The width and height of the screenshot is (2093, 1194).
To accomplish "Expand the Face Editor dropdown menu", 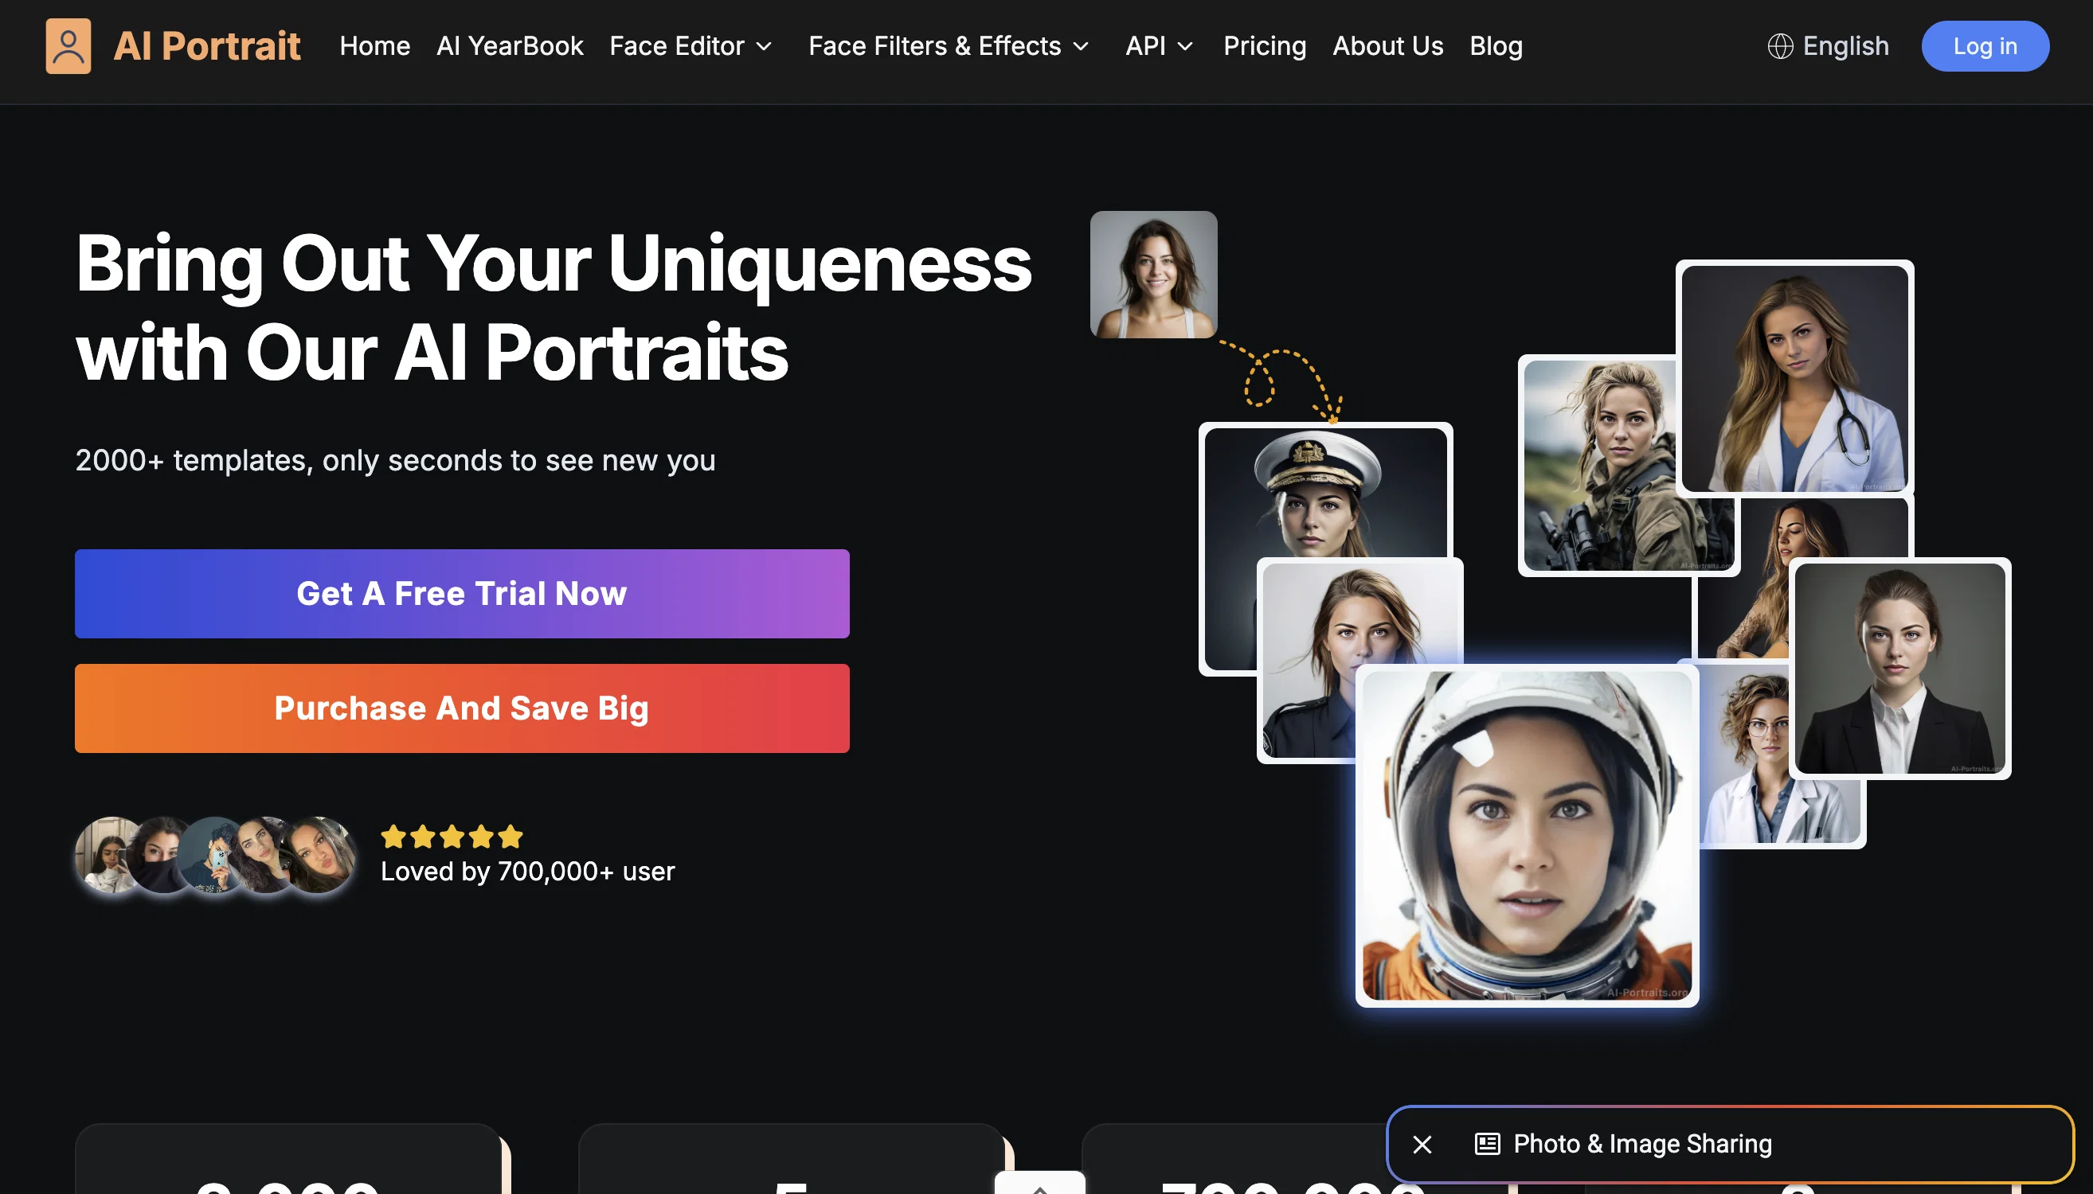I will click(x=690, y=46).
